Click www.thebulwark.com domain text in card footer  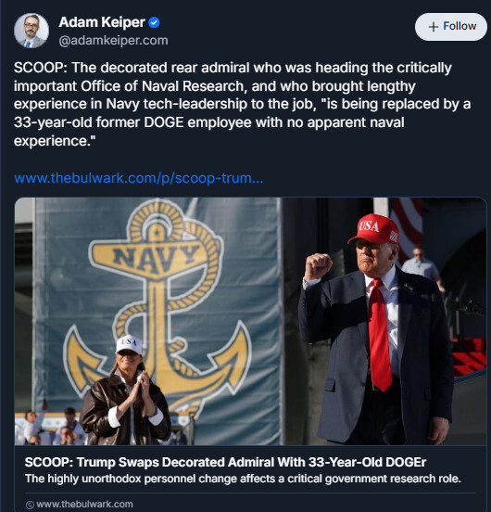(x=84, y=505)
